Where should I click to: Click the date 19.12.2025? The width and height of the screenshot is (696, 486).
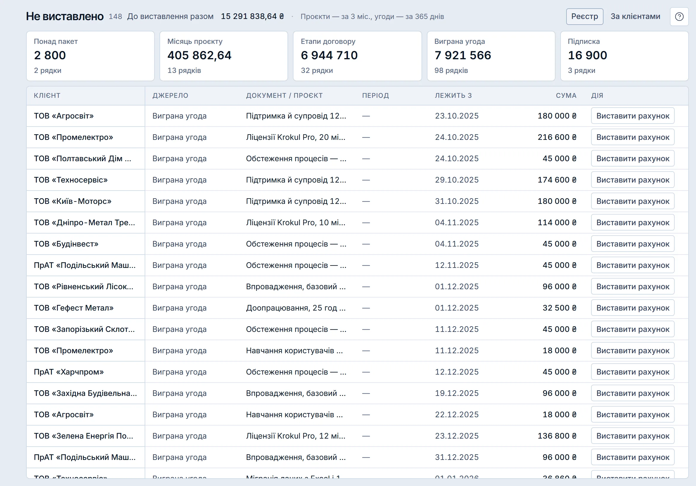457,393
